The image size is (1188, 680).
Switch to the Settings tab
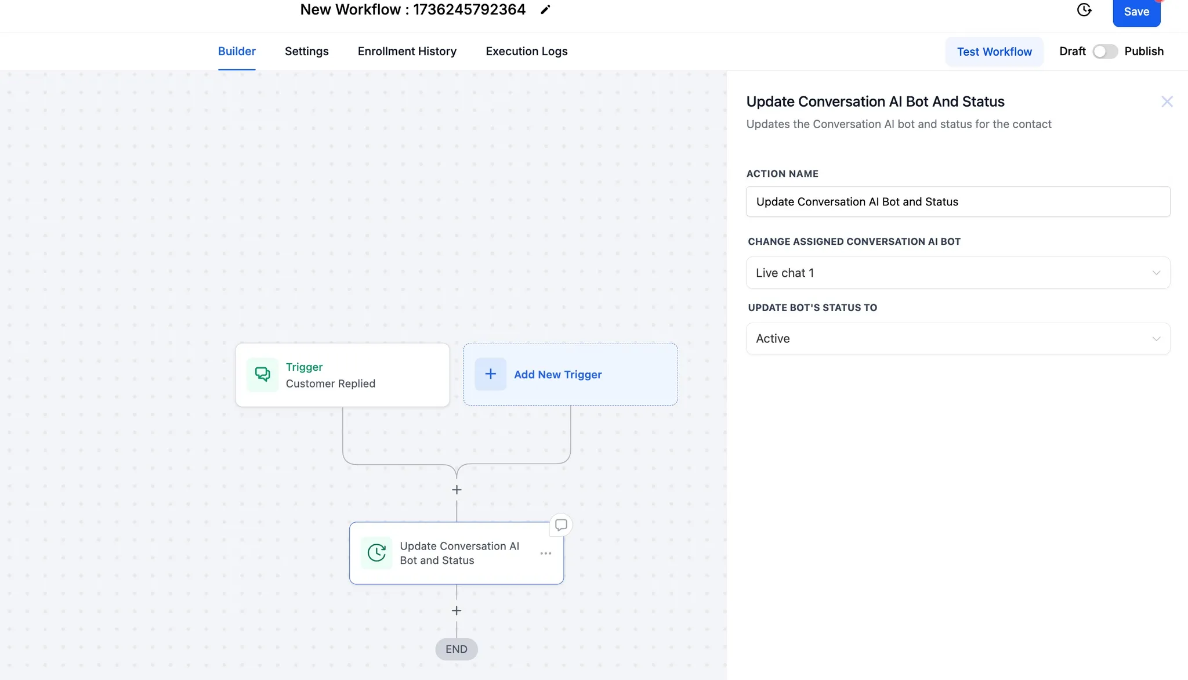[306, 51]
